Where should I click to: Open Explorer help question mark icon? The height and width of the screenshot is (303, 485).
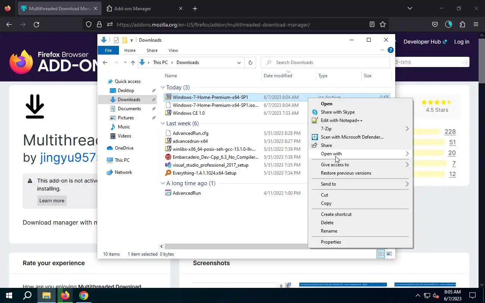click(391, 50)
